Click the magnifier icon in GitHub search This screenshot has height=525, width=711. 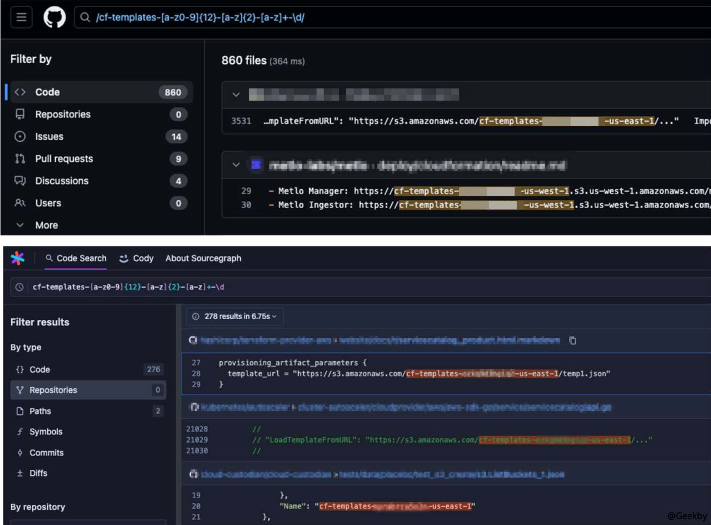tap(85, 17)
